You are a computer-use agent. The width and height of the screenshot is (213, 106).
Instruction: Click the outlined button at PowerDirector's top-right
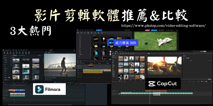(x=161, y=30)
